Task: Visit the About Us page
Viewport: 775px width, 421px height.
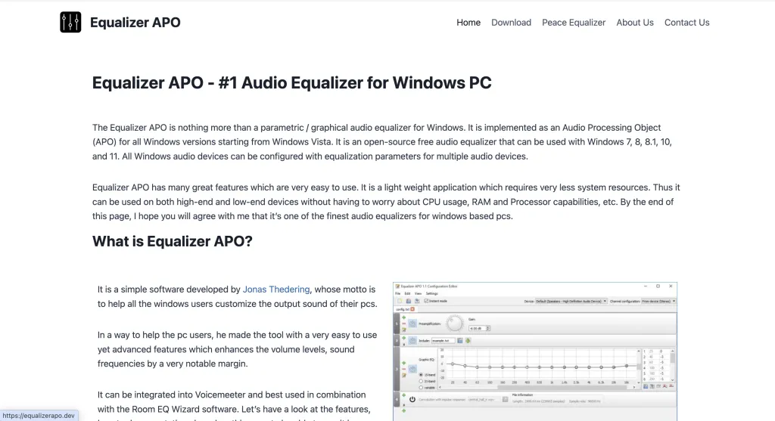Action: click(635, 22)
